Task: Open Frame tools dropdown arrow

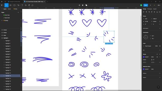Action: 12,5
